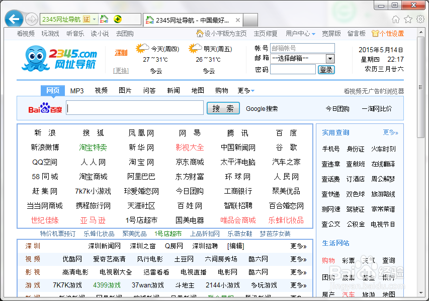The image size is (429, 301).
Task: Click the vertical scrollbar thumb
Action: (420, 87)
